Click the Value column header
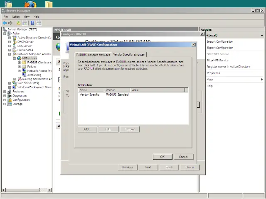Screen dimensions: 266x199 click(x=157, y=90)
